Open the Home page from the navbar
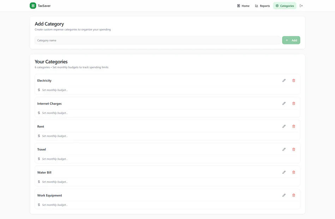Image resolution: width=335 pixels, height=219 pixels. tap(243, 6)
